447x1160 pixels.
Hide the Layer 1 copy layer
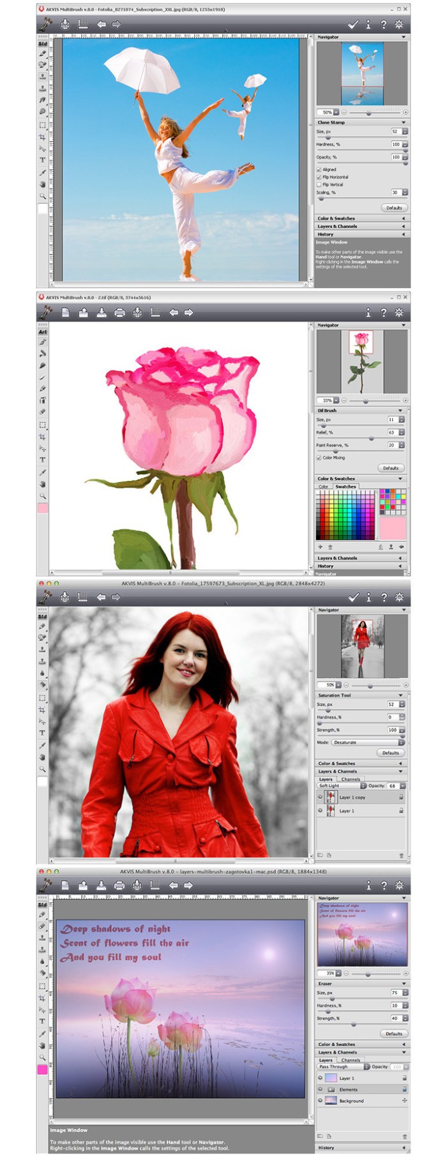coord(321,797)
